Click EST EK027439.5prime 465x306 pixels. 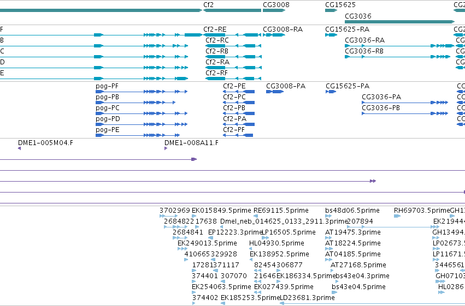pyautogui.click(x=257, y=293)
